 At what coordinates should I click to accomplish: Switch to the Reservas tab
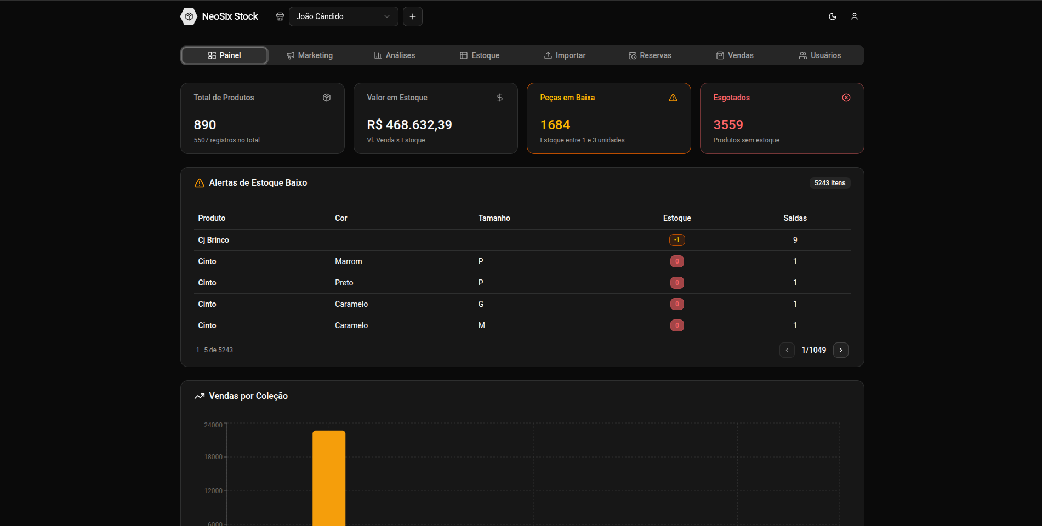[650, 55]
